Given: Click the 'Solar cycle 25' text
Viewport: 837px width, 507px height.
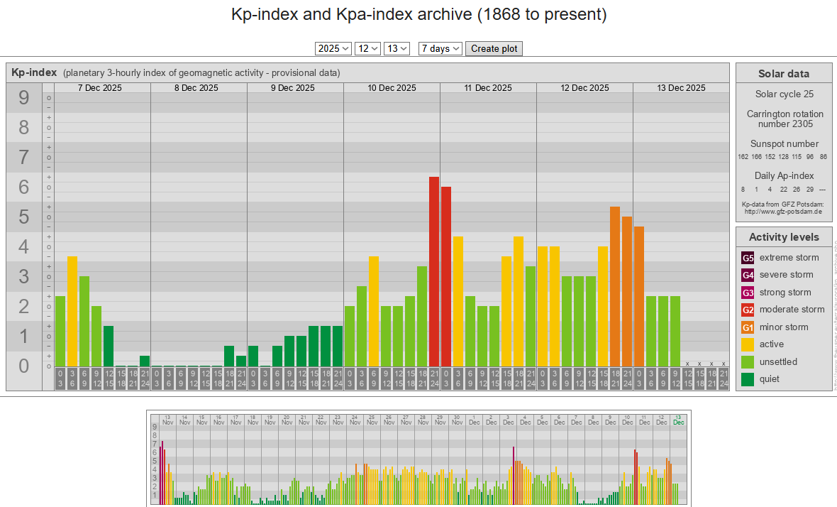Looking at the screenshot, I should (x=784, y=94).
